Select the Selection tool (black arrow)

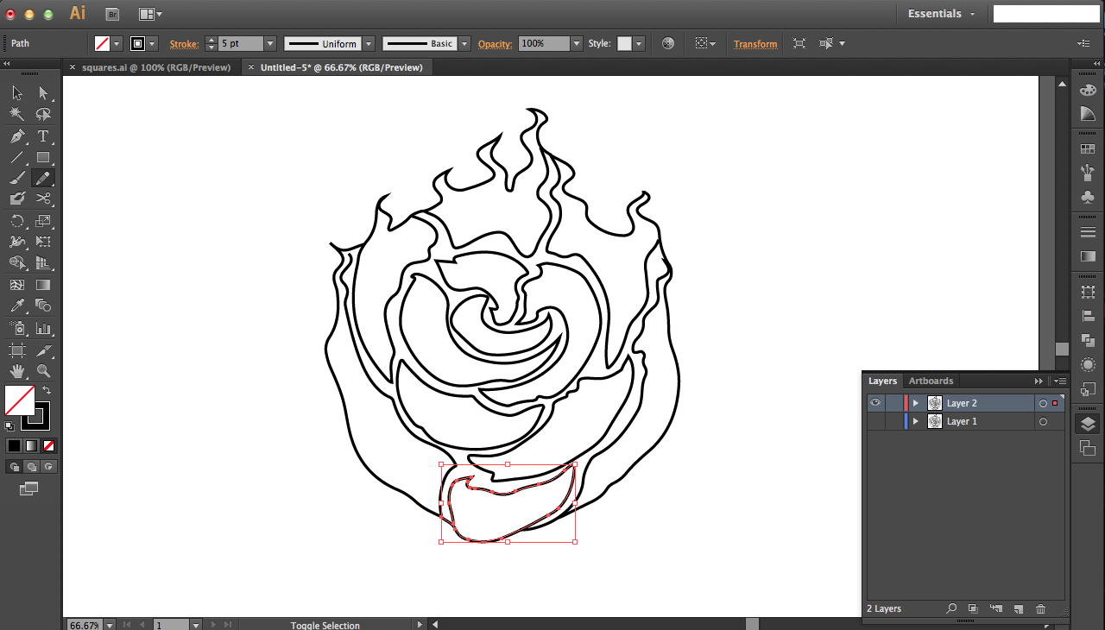click(17, 93)
